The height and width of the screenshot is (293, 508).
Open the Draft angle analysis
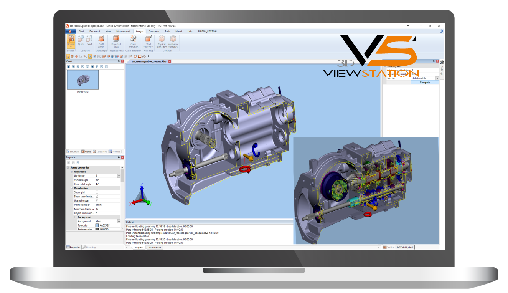(101, 41)
